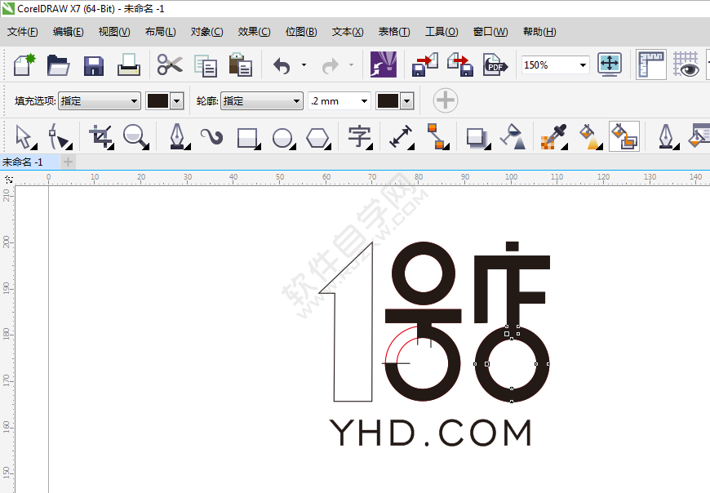710x493 pixels.
Task: Open the 视图(V) menu
Action: [x=114, y=32]
